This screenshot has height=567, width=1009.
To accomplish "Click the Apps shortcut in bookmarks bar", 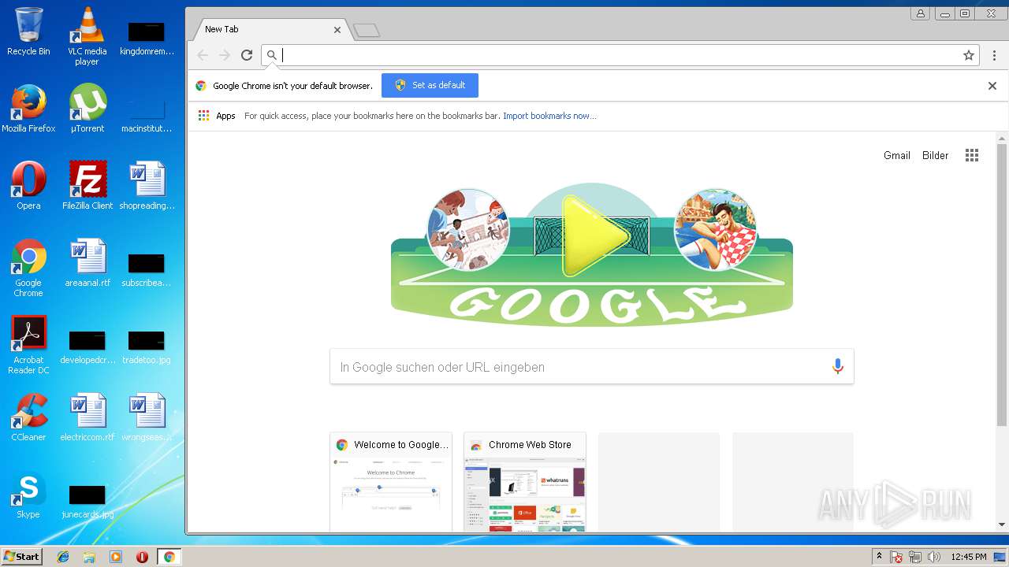I will 217,116.
